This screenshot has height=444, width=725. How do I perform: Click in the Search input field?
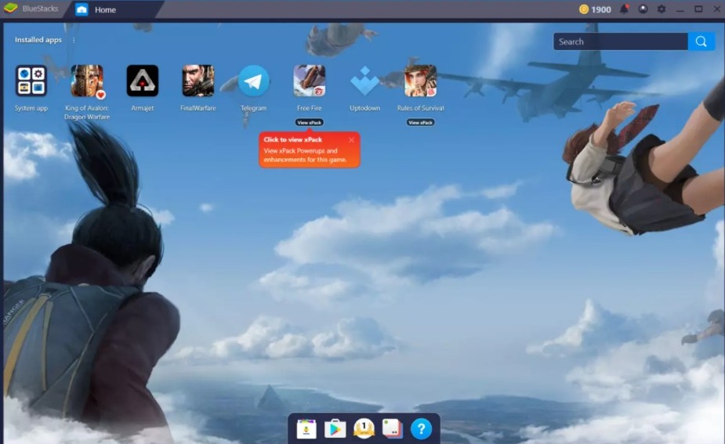tap(619, 42)
